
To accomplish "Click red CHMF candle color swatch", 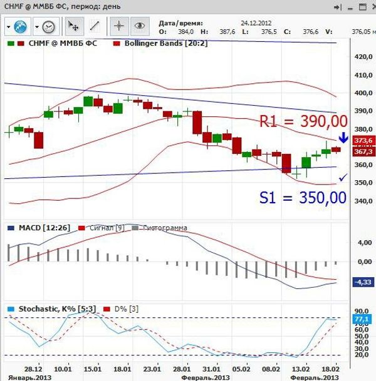I will pos(21,44).
